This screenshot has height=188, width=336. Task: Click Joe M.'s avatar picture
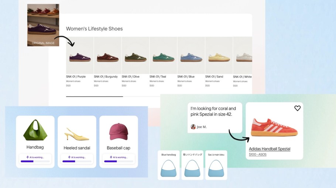coord(193,127)
